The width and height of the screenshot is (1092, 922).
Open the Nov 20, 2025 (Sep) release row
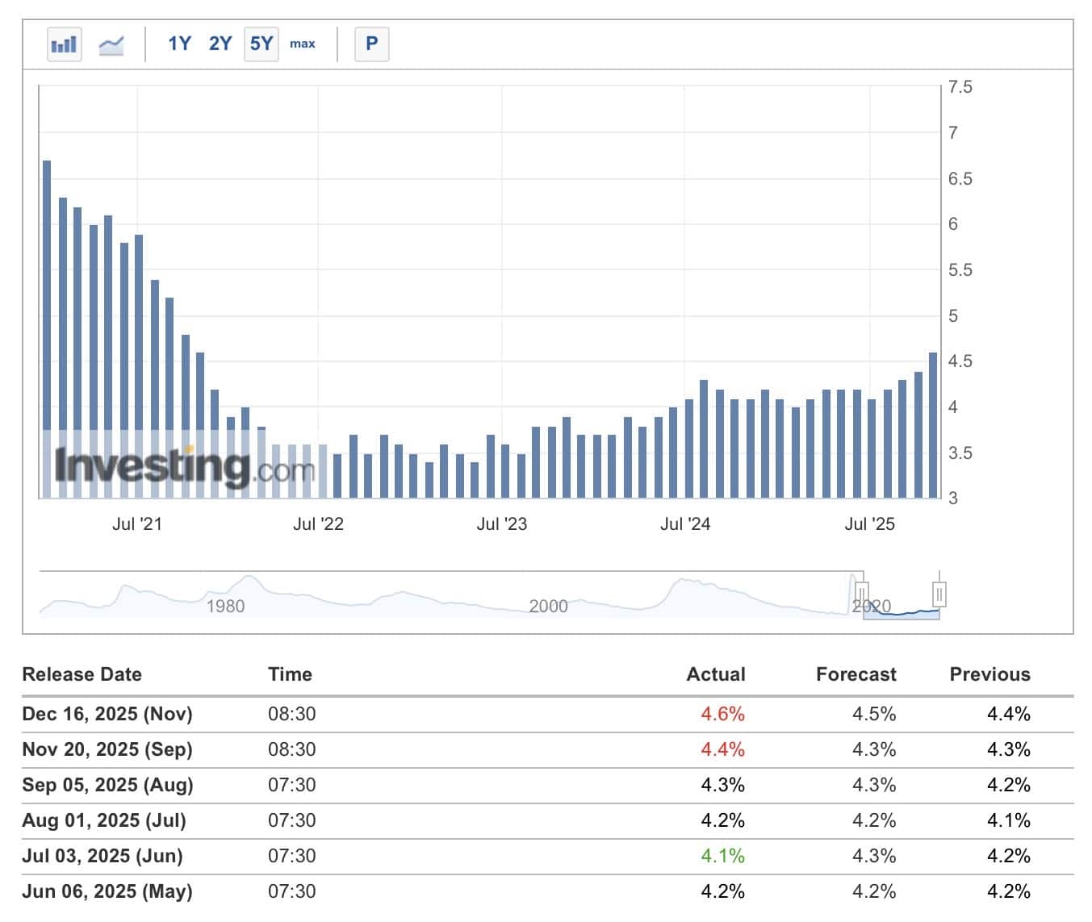click(x=107, y=749)
